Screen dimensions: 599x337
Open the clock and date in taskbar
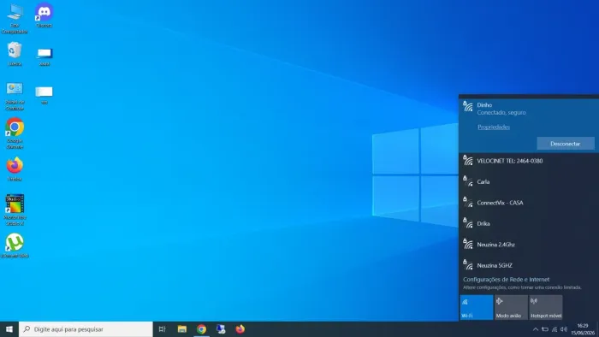(583, 329)
